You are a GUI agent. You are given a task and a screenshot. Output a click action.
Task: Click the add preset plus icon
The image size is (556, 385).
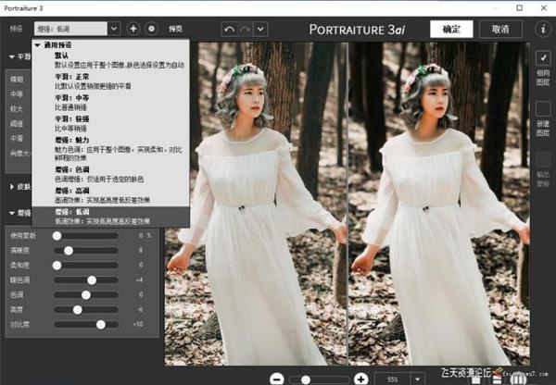133,29
